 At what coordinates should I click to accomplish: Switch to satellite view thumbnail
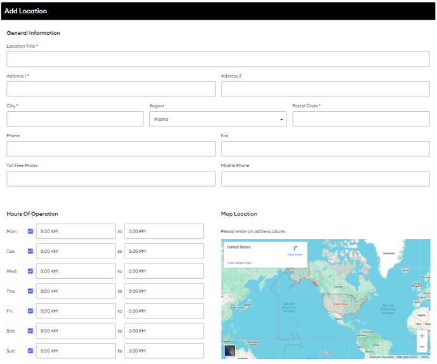point(229,351)
